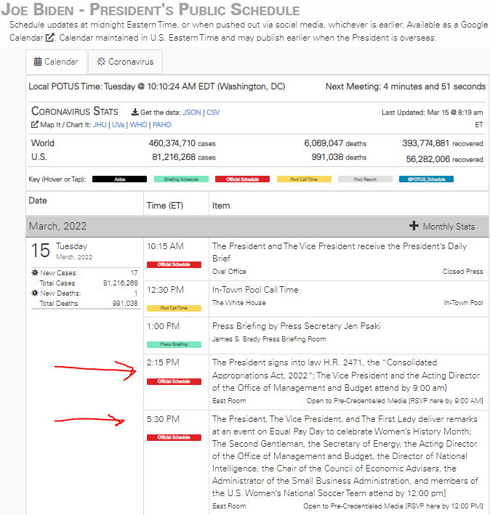Click the yellow Pool Call Time key swatch
Image resolution: width=490 pixels, height=515 pixels.
tap(304, 179)
